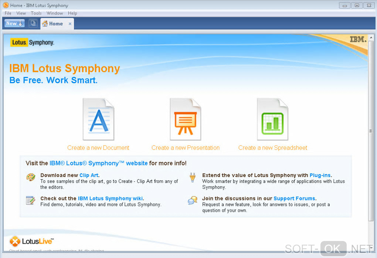The image size is (377, 258).
Task: Click the presentation easel icon
Action: click(186, 119)
